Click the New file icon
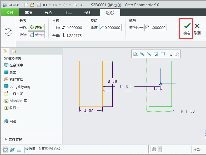Screen dimensions: 206x155 coord(26,5)
